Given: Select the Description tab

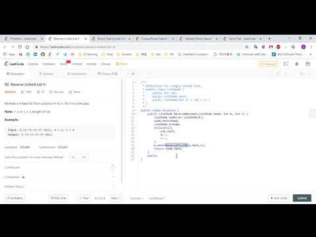Looking at the screenshot, I should pos(15,74).
